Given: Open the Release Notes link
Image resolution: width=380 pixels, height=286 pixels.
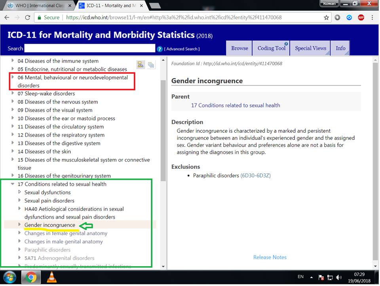Looking at the screenshot, I should (270, 257).
